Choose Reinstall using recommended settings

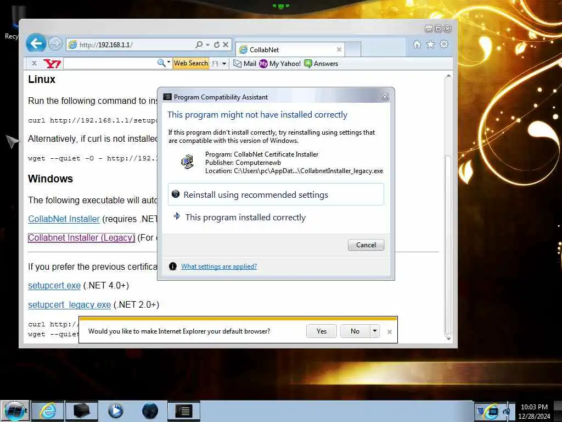276,195
